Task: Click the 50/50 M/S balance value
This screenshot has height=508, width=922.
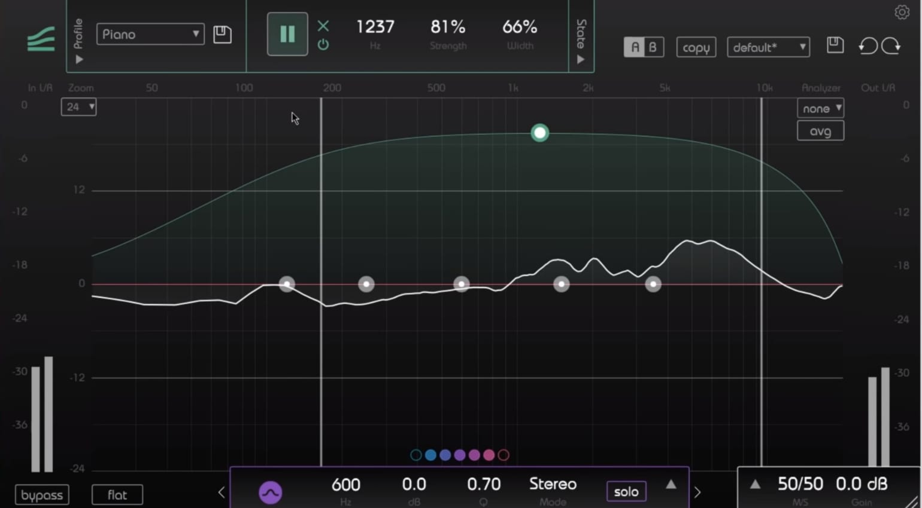Action: point(800,483)
